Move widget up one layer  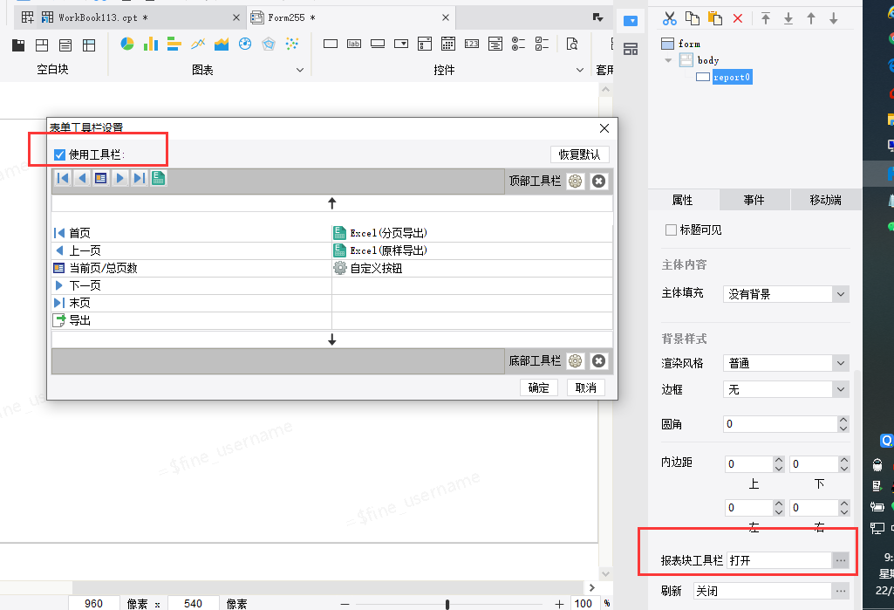pyautogui.click(x=811, y=19)
